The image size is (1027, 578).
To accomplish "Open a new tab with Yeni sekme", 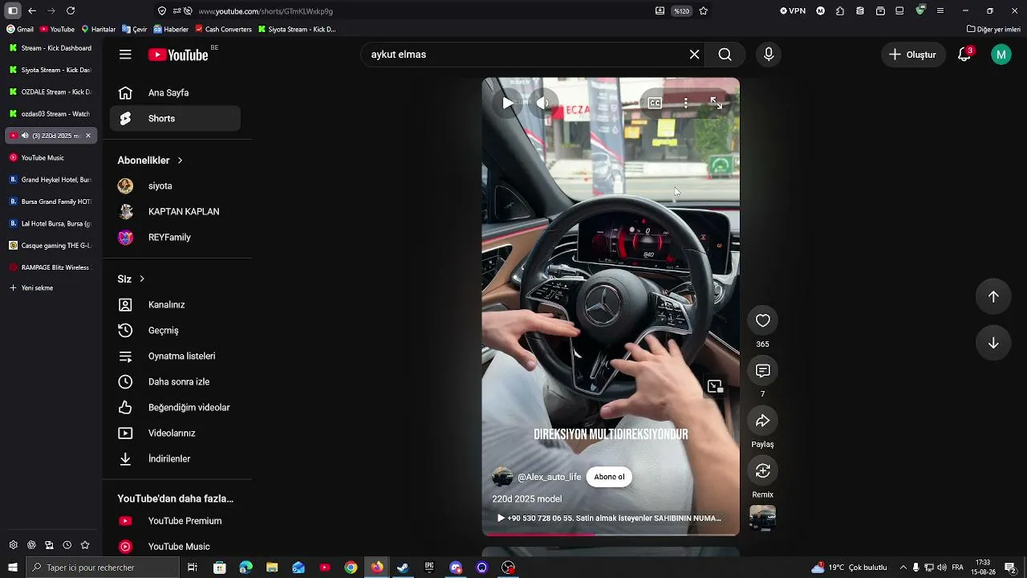I will click(x=32, y=288).
